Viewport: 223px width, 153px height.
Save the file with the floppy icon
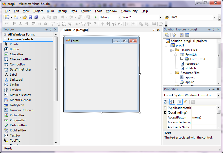[x=30, y=17]
